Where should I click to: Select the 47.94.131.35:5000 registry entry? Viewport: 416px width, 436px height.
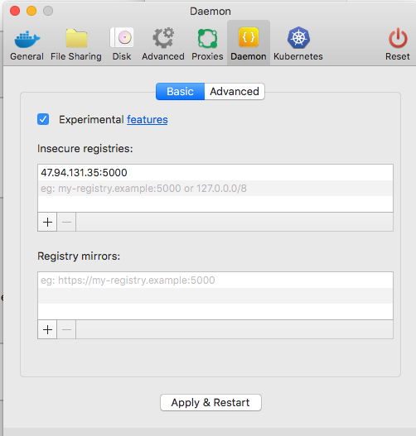[x=215, y=173]
